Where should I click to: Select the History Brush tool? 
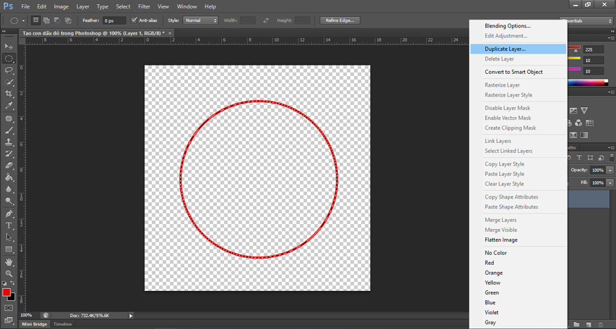(x=8, y=154)
